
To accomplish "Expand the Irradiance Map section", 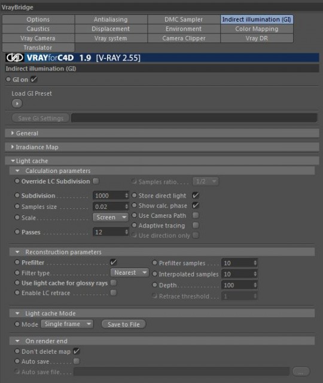I will (13, 147).
